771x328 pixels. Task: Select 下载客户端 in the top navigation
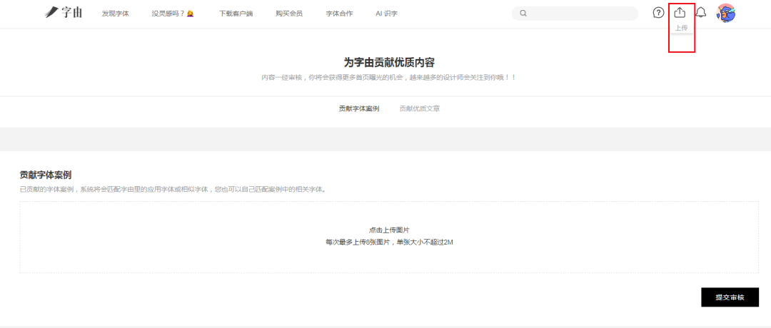(236, 14)
